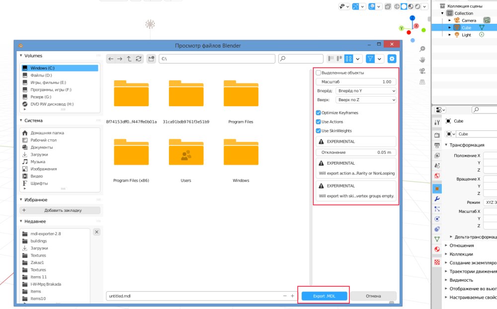Viewport: 497px width, 309px height.
Task: Go back to previous folder in file browser
Action: 111,59
